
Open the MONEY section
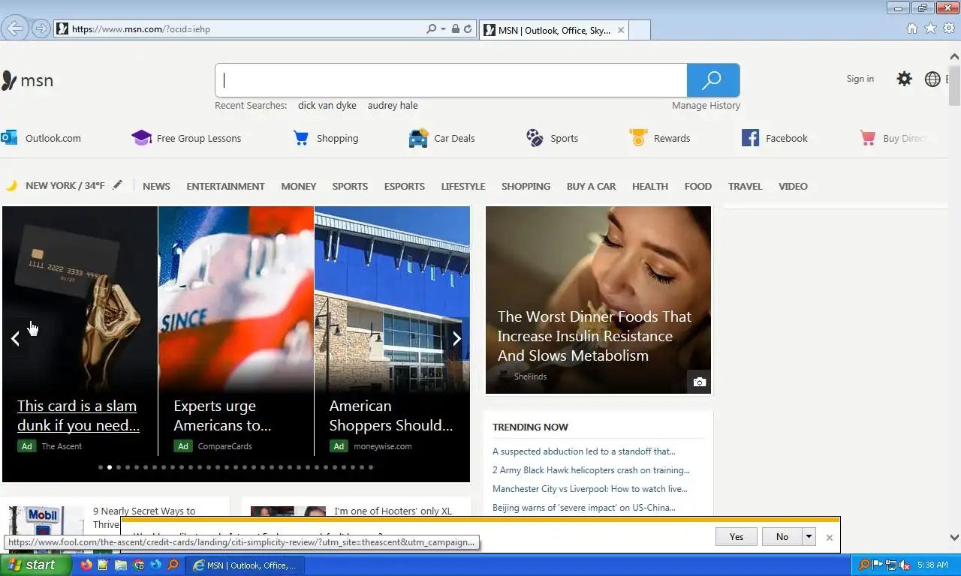click(299, 186)
